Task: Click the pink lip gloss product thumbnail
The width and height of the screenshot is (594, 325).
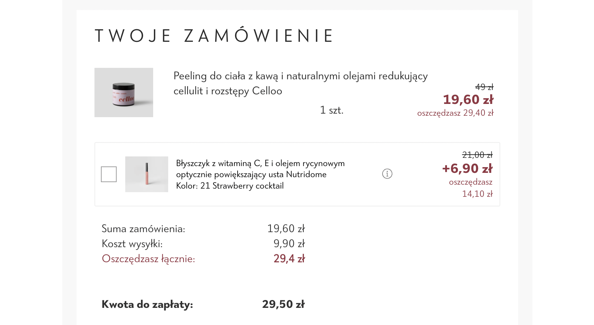Action: coord(147,174)
